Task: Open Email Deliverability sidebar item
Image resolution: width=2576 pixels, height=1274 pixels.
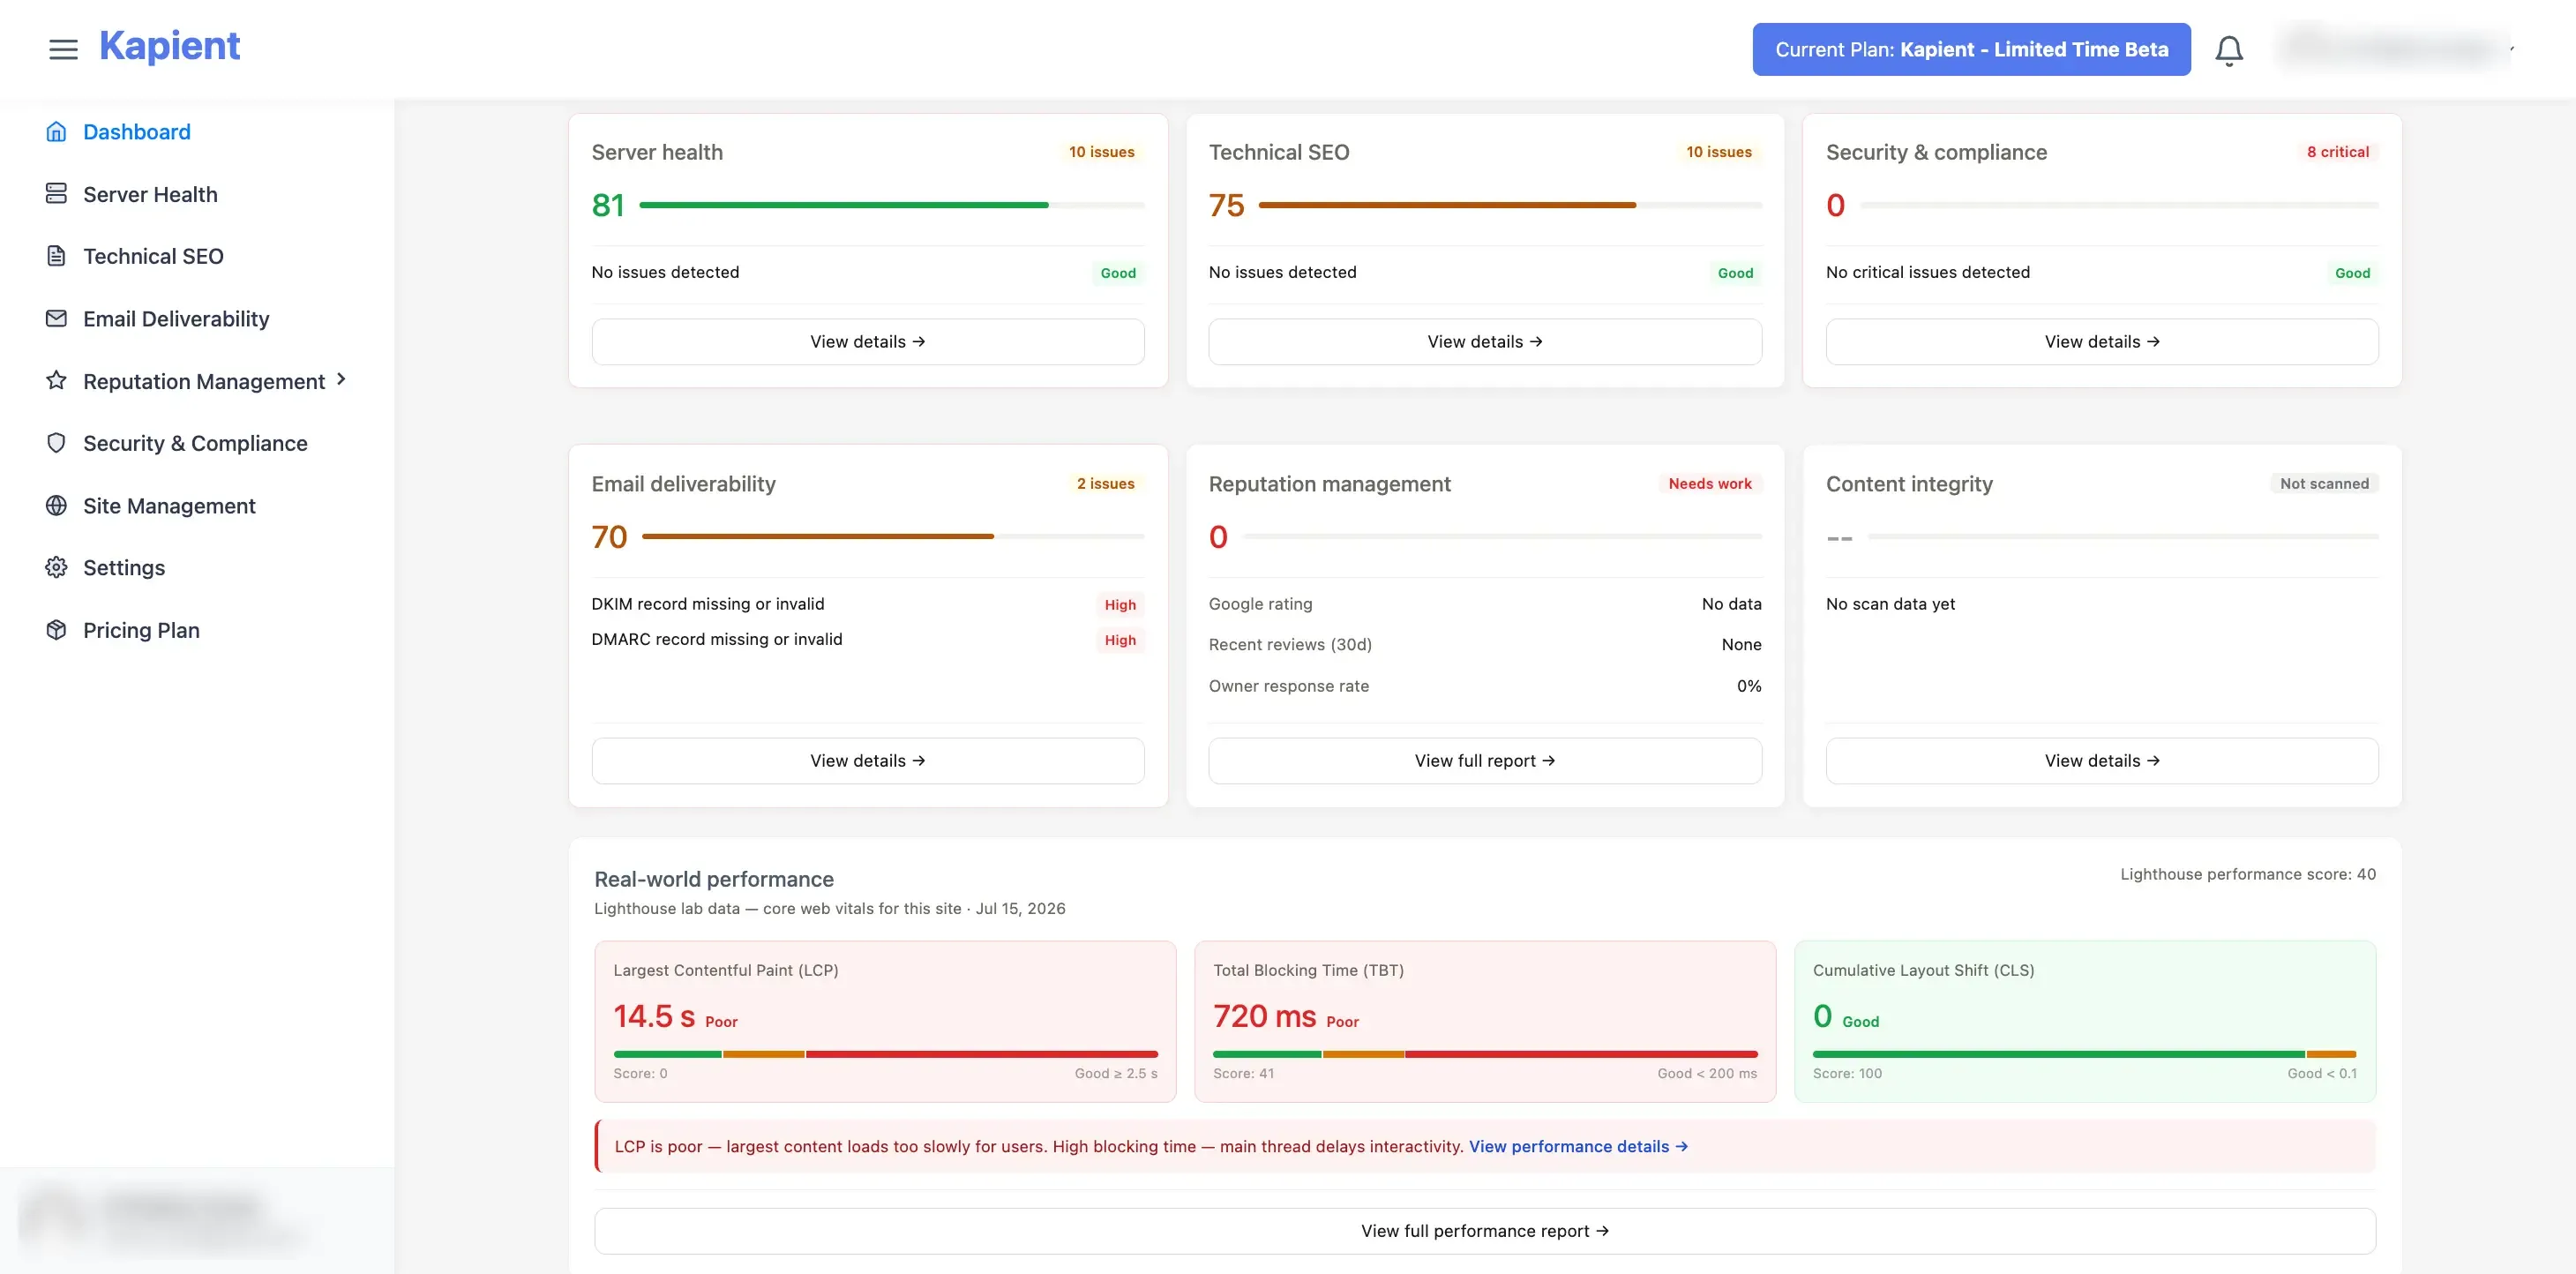Action: point(176,319)
